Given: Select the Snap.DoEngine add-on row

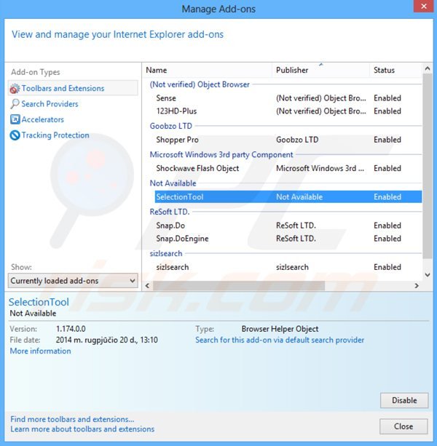Looking at the screenshot, I should 288,239.
